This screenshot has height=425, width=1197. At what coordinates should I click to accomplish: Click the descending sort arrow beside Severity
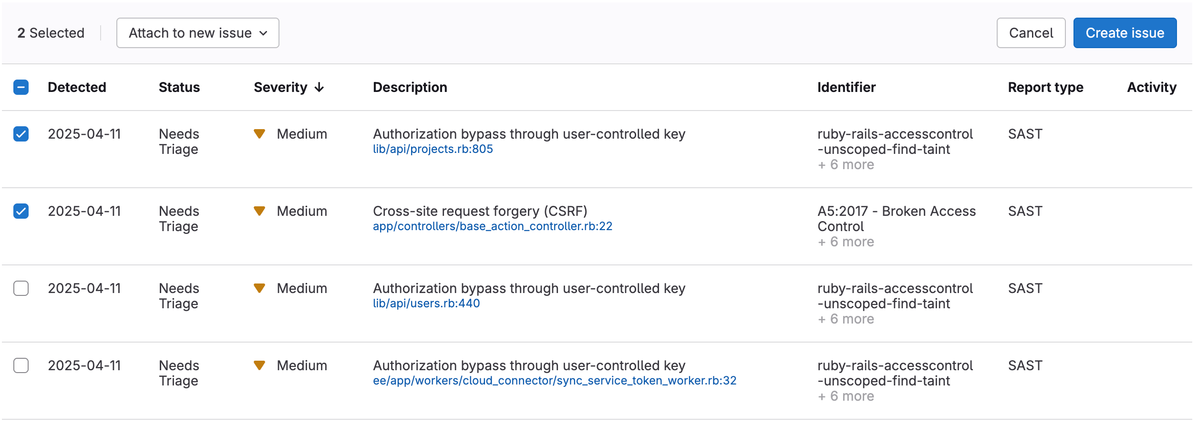pyautogui.click(x=319, y=88)
